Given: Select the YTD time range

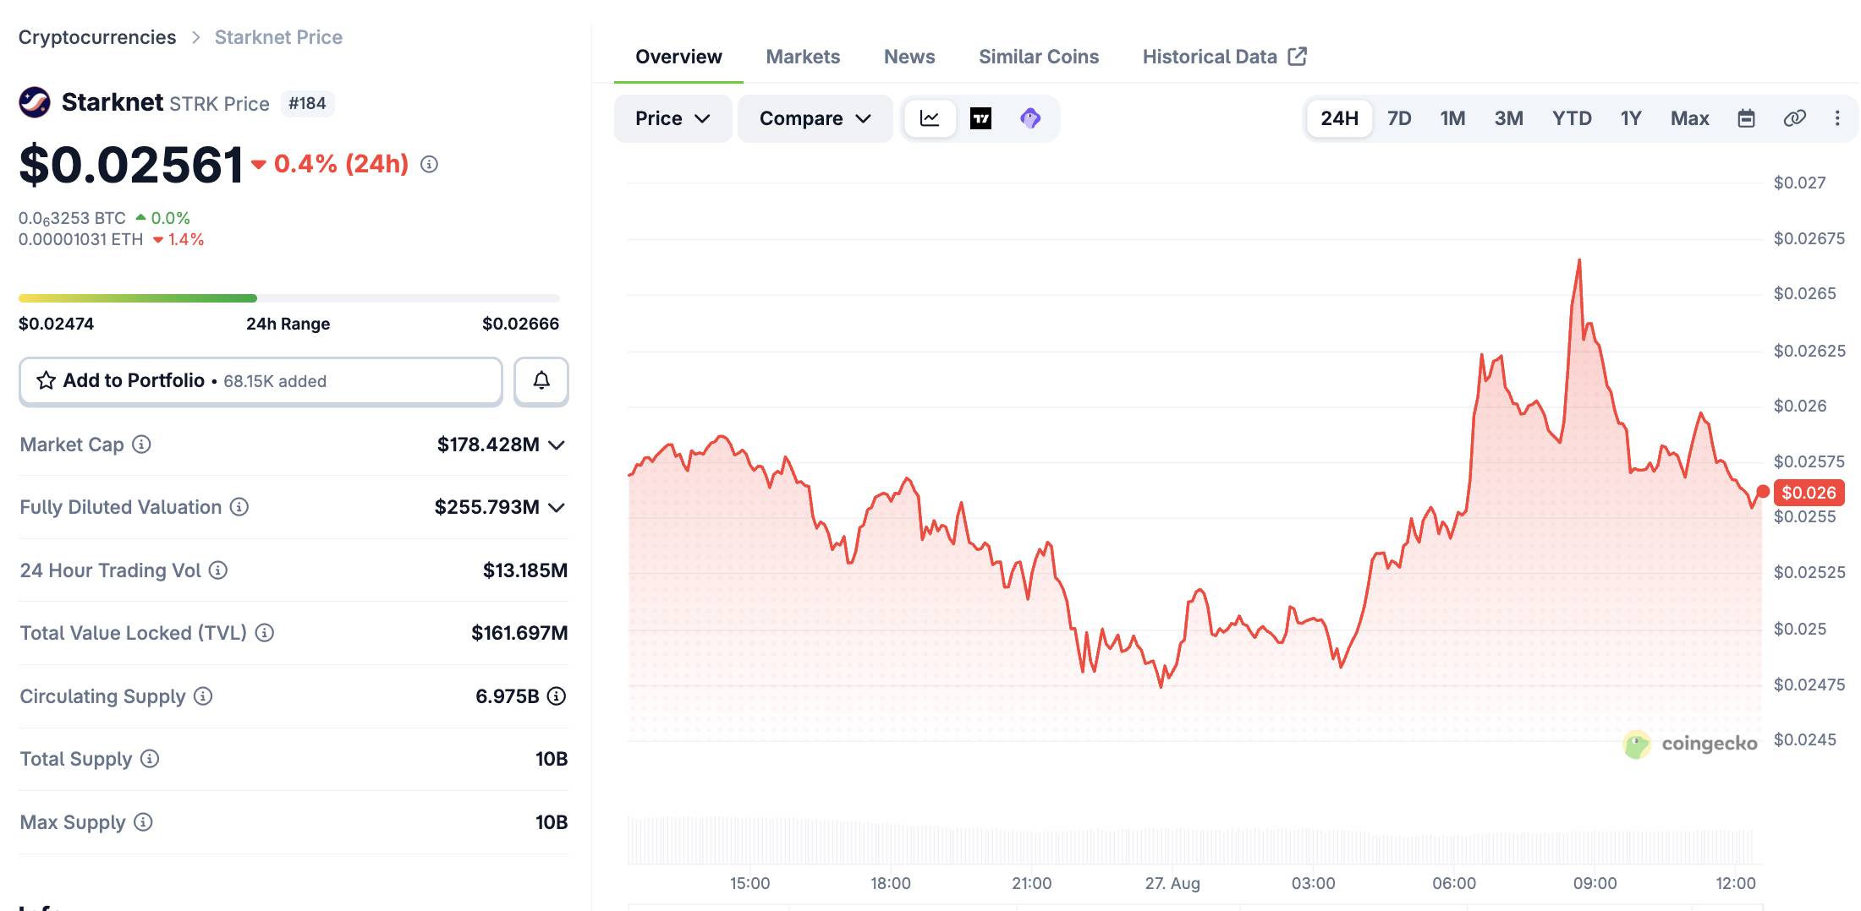Looking at the screenshot, I should click(x=1573, y=118).
